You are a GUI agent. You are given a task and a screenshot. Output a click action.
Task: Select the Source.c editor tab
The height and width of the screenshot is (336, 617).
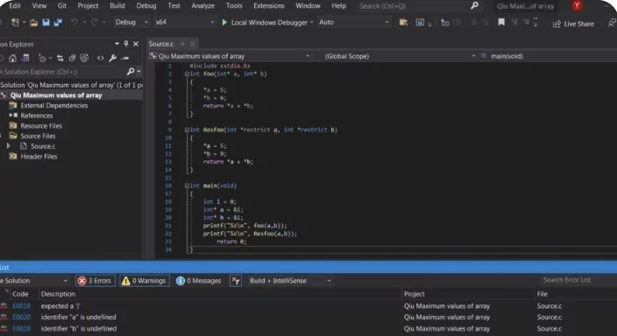tap(161, 44)
